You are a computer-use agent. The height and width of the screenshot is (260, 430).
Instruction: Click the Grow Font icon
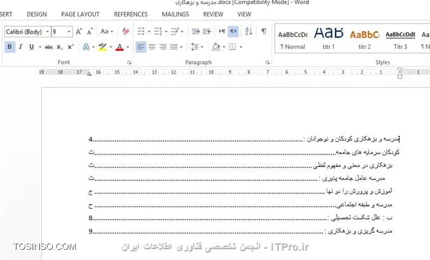point(79,32)
